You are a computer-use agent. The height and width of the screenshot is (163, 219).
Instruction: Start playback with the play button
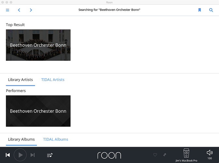coord(20,155)
